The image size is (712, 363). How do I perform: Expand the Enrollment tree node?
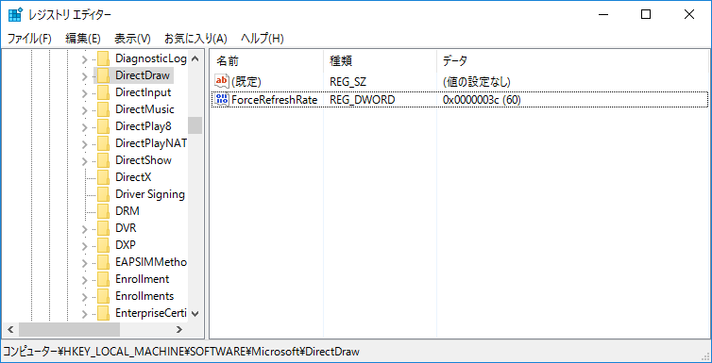pos(84,281)
